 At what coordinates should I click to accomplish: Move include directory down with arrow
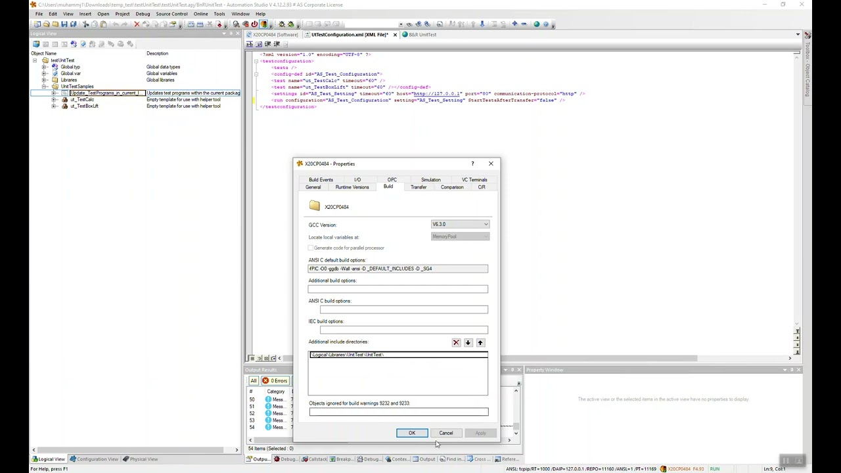468,342
